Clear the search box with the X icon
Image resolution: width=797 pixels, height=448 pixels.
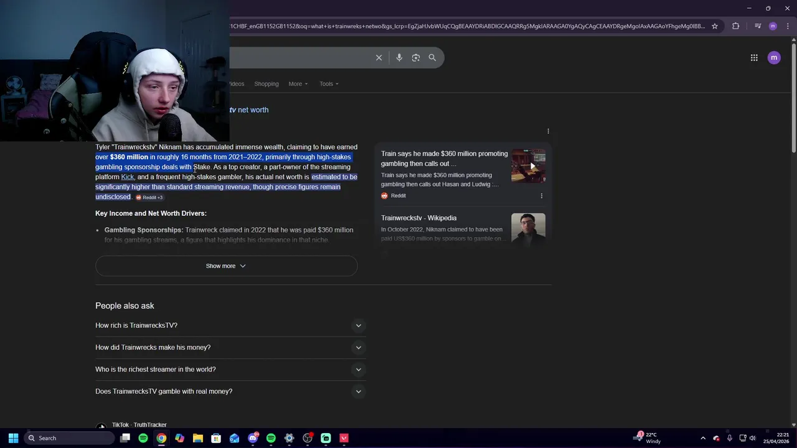point(379,58)
